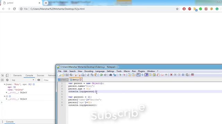Open Replace dialog icon in Notepad++ toolbar

(x=114, y=75)
